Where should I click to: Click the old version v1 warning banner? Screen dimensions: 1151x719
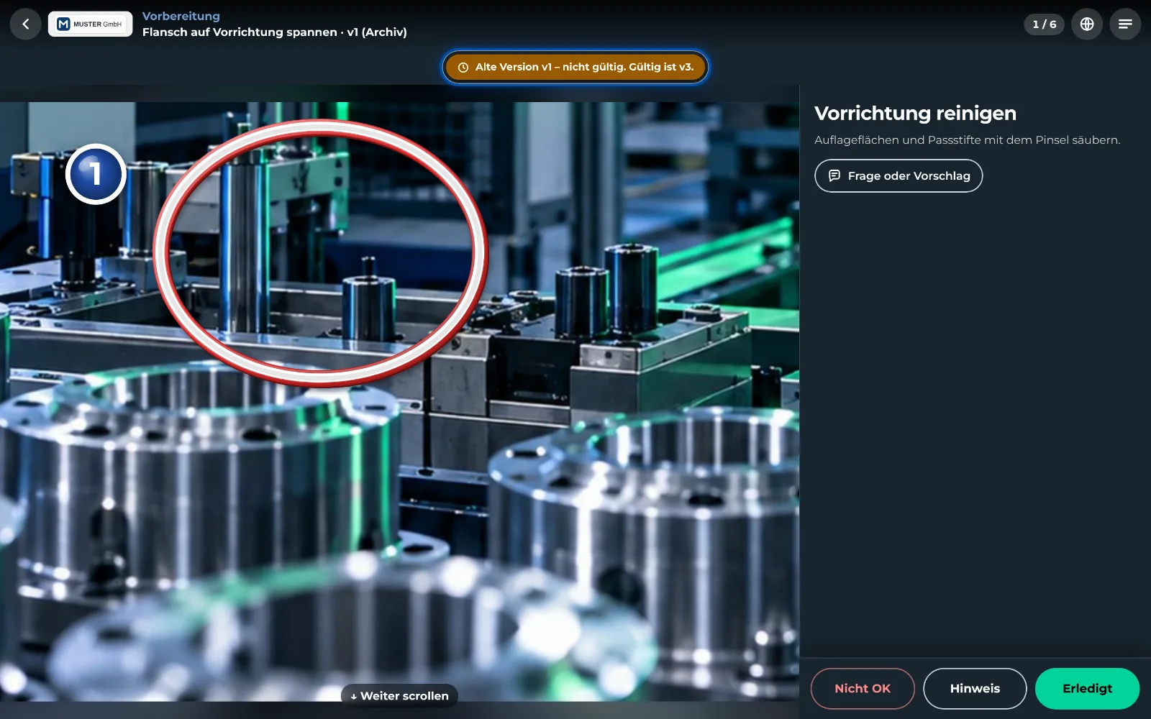tap(575, 67)
